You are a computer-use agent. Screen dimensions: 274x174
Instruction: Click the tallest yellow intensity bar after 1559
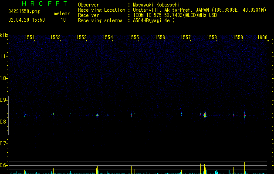tap(245, 168)
